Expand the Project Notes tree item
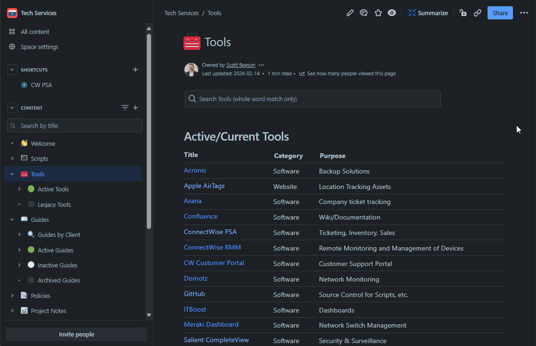The height and width of the screenshot is (346, 536). [x=12, y=311]
